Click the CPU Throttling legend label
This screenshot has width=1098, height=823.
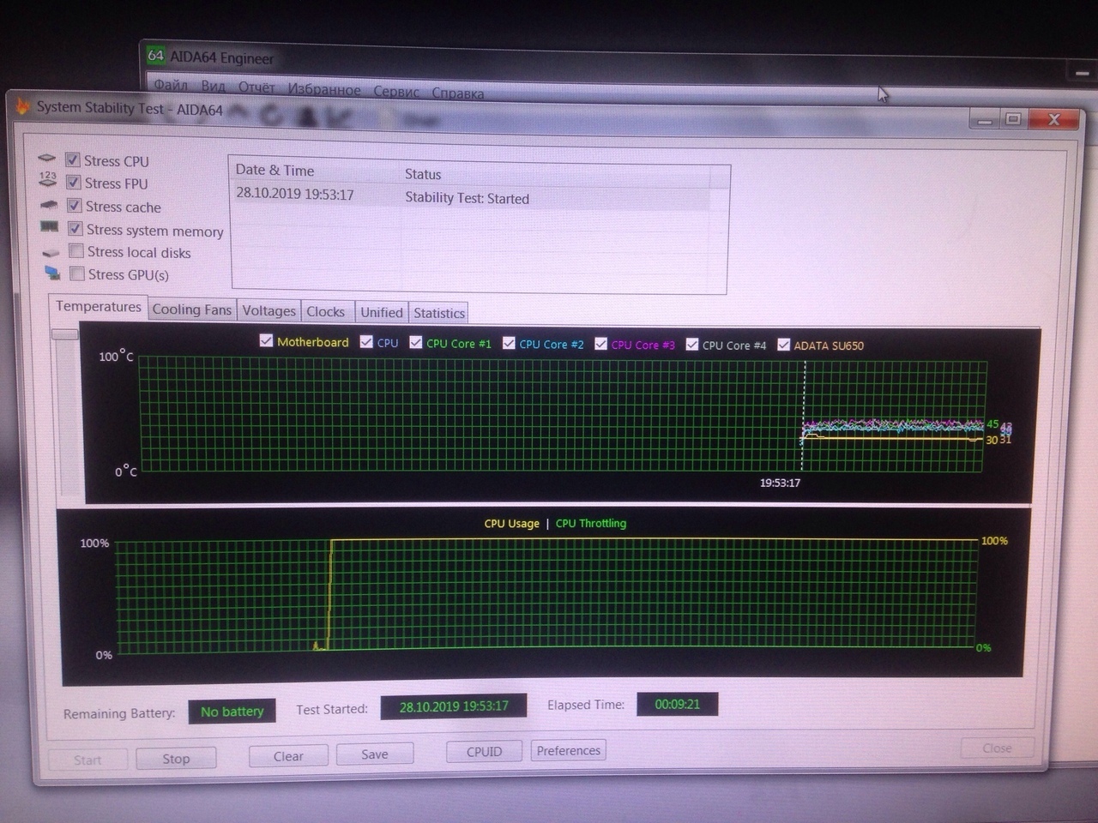tap(591, 523)
